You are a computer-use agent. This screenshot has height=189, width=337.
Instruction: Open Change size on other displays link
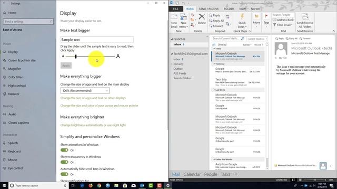93,98
